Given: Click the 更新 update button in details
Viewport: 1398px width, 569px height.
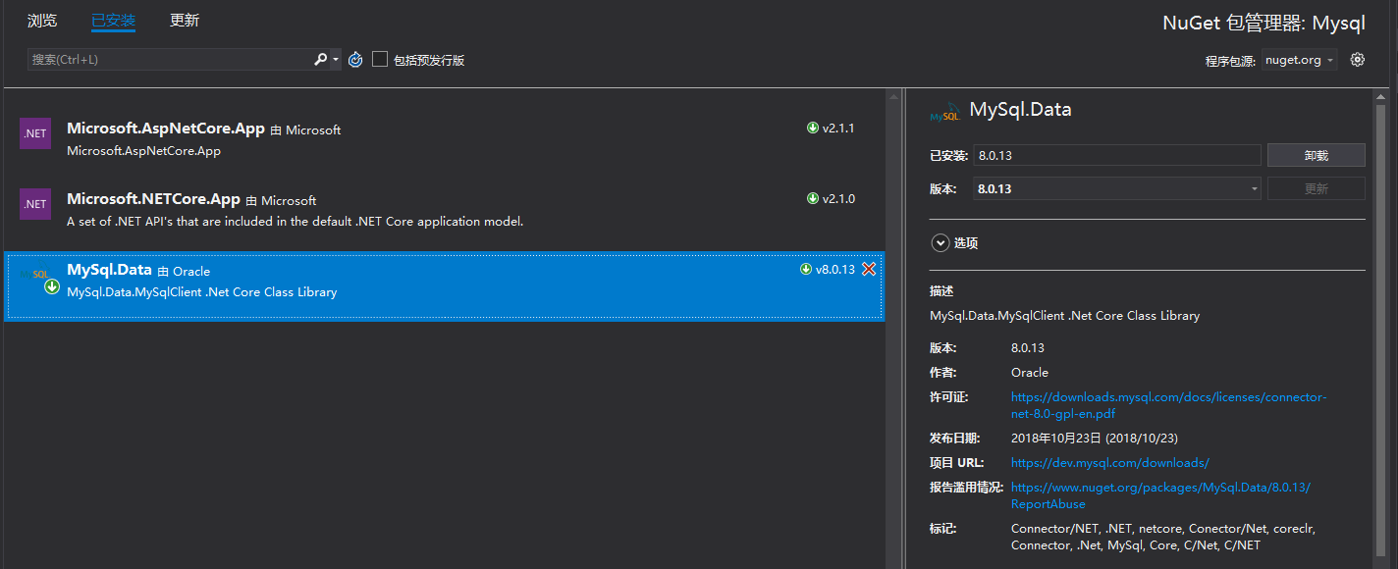Looking at the screenshot, I should tap(1316, 188).
